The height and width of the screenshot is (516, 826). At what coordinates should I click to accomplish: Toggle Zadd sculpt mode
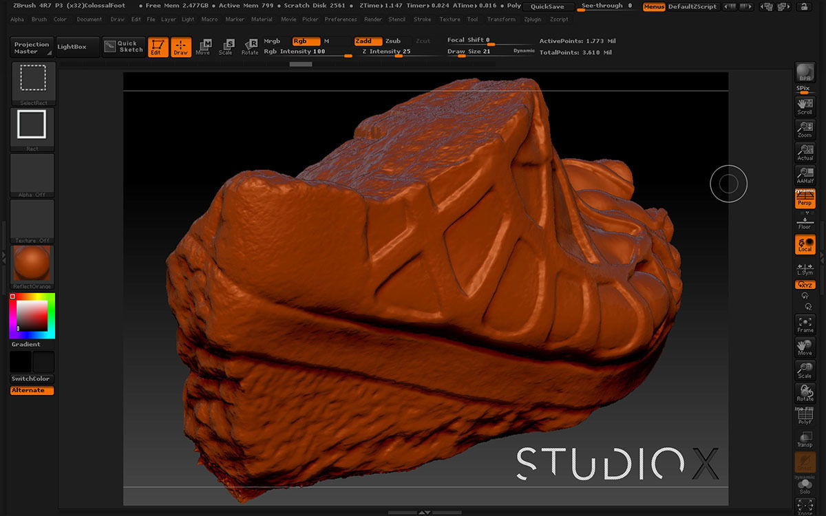pyautogui.click(x=368, y=41)
